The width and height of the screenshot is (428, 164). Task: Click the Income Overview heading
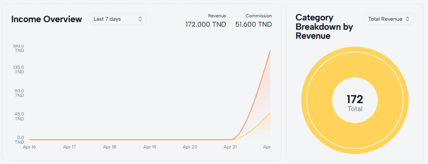(x=46, y=19)
